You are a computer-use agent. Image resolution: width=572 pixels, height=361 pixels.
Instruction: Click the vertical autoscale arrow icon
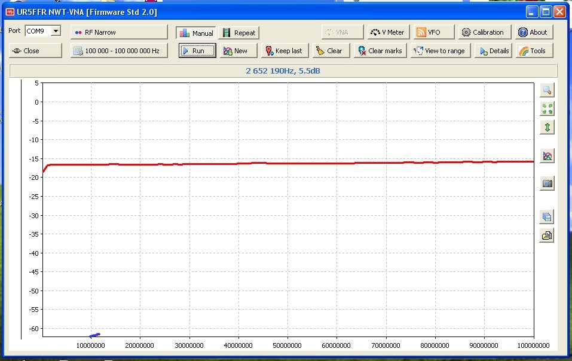tap(546, 127)
